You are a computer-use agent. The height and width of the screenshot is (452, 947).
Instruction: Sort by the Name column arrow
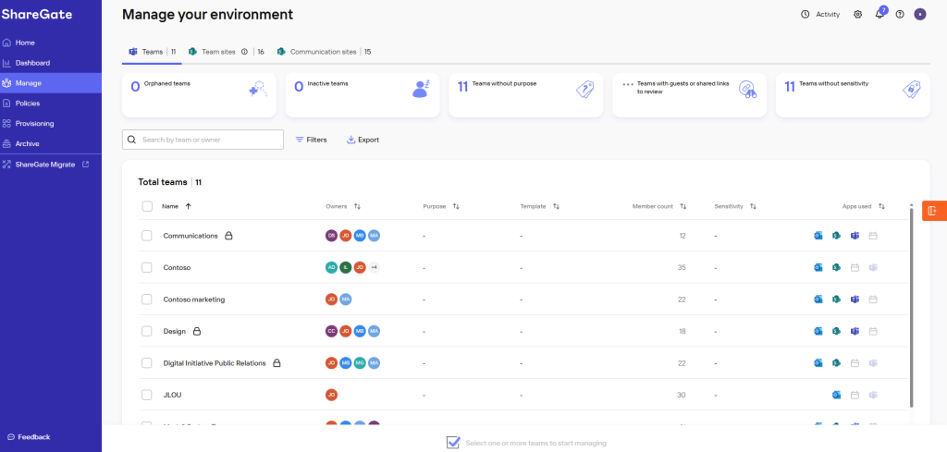[x=188, y=206]
